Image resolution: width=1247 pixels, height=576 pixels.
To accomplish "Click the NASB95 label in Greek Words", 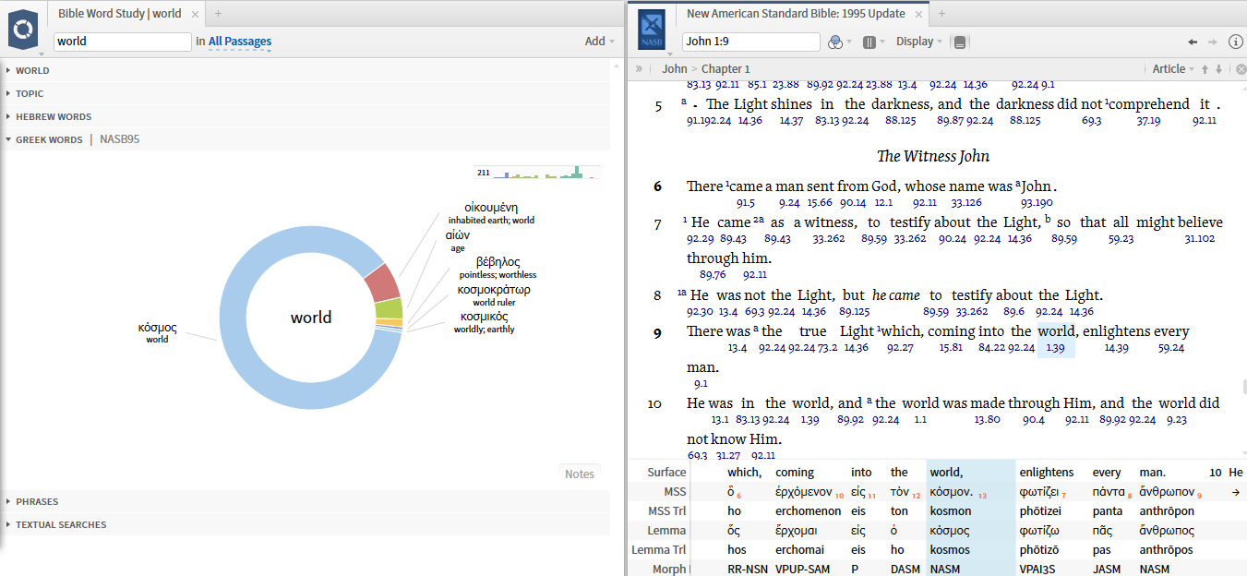I will click(120, 139).
